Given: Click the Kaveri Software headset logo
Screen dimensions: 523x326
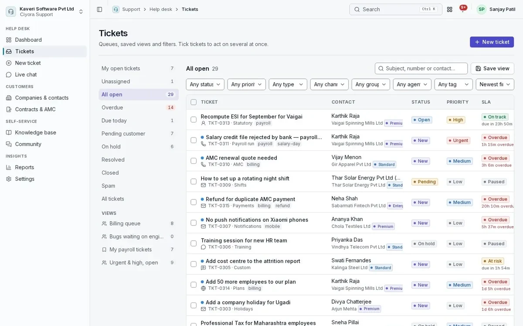Looking at the screenshot, I should tap(11, 11).
